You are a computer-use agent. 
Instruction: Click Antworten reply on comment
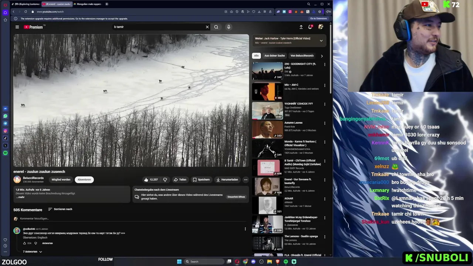point(47,243)
